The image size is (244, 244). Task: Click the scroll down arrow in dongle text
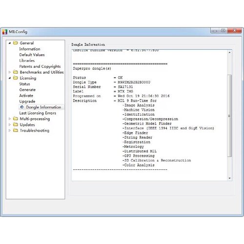point(229,178)
